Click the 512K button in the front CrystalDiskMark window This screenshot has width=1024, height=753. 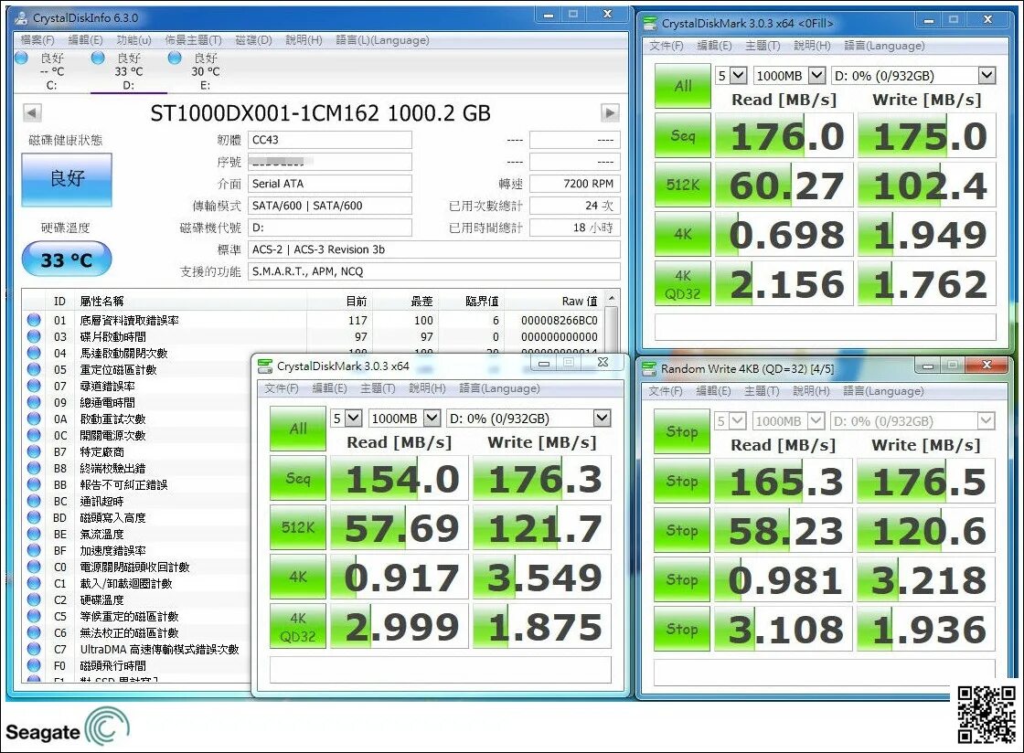(x=298, y=527)
